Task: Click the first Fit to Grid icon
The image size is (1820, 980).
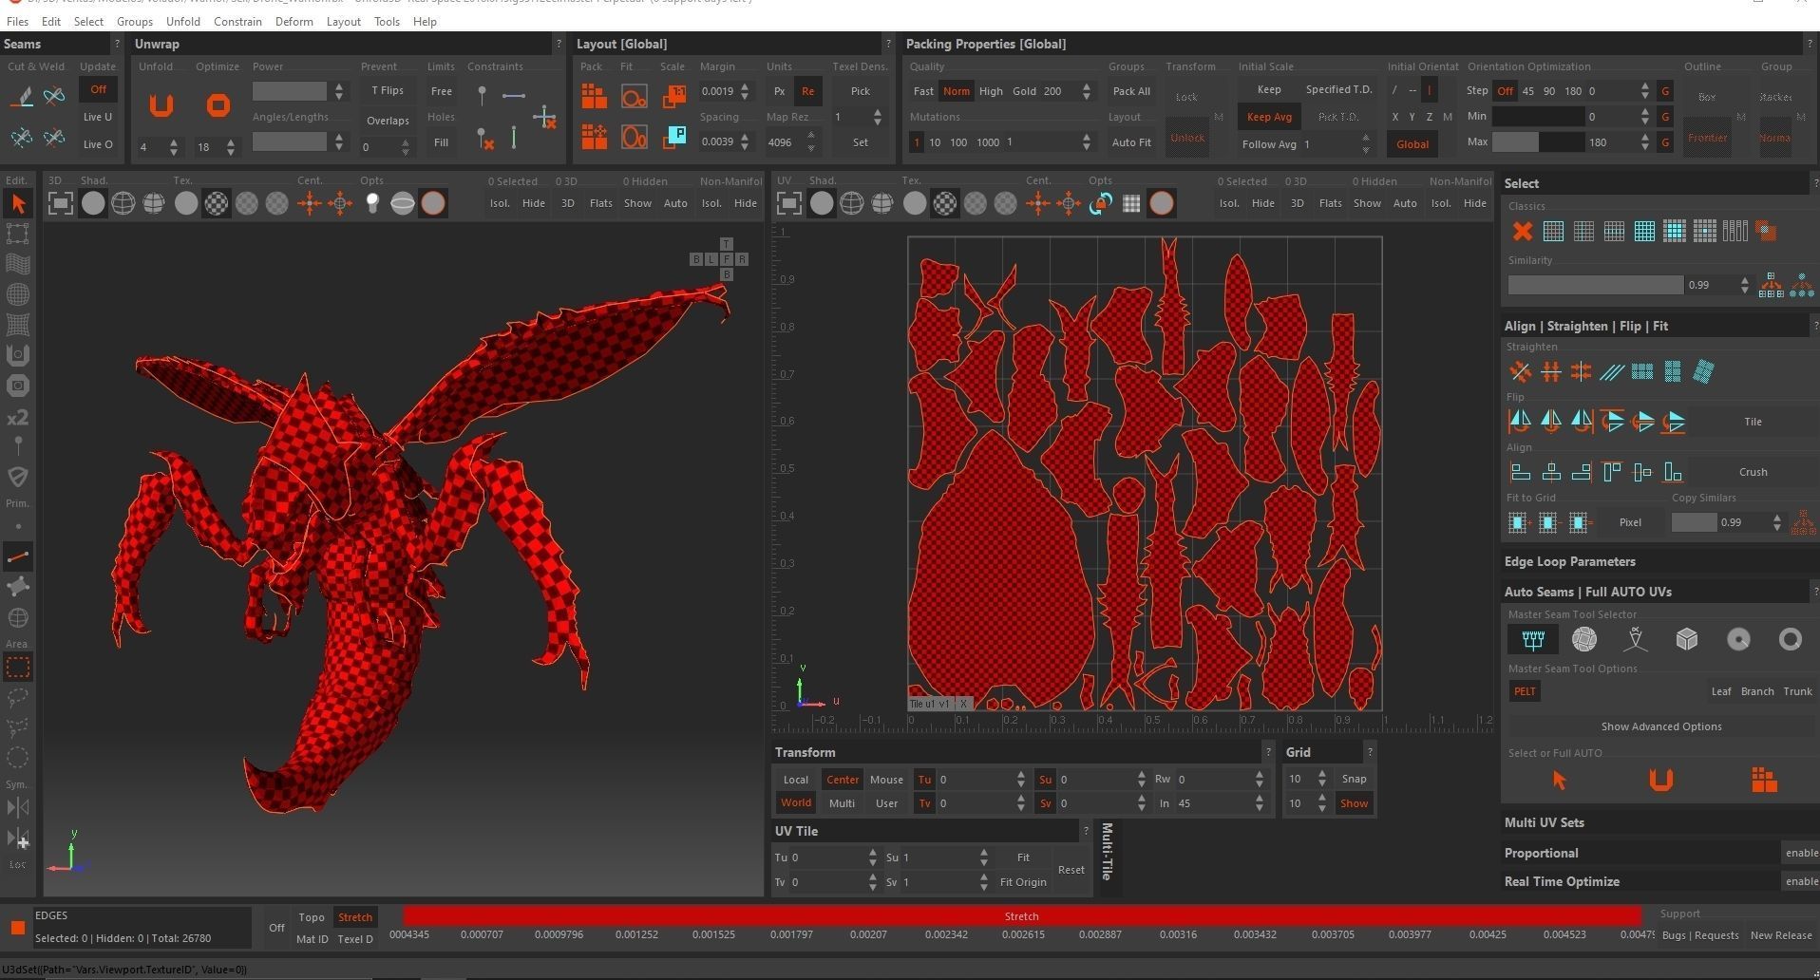Action: (x=1518, y=522)
